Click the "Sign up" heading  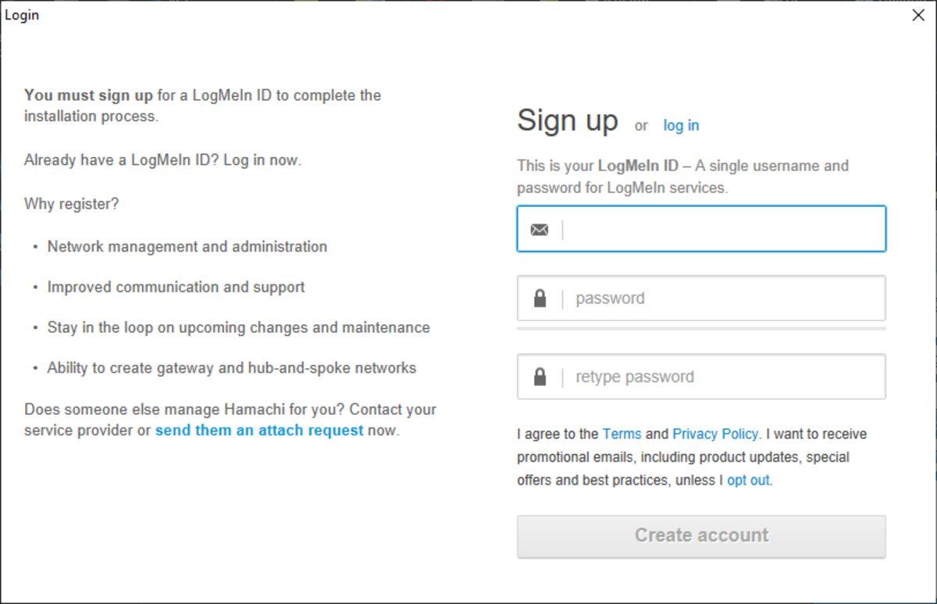click(568, 121)
